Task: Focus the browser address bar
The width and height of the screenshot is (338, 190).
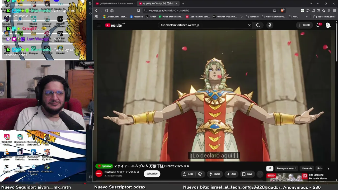Action: 209,11
